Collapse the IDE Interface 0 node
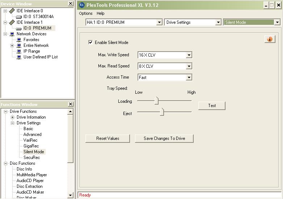The image size is (283, 199). coord(5,11)
